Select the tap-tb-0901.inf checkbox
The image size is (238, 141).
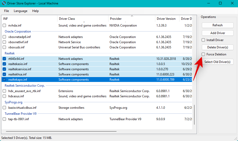pyautogui.click(x=4, y=119)
